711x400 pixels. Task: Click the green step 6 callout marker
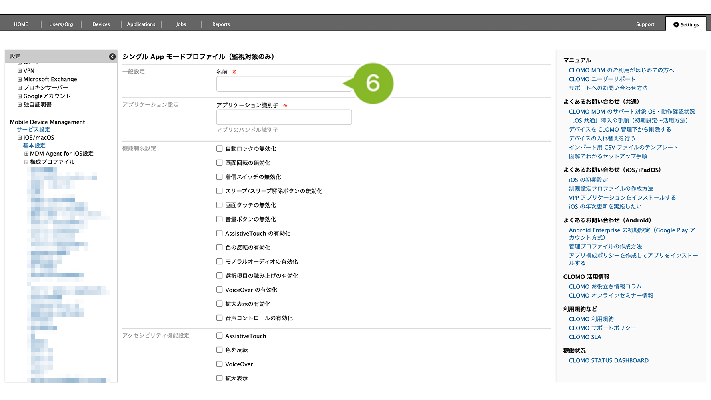coord(373,83)
